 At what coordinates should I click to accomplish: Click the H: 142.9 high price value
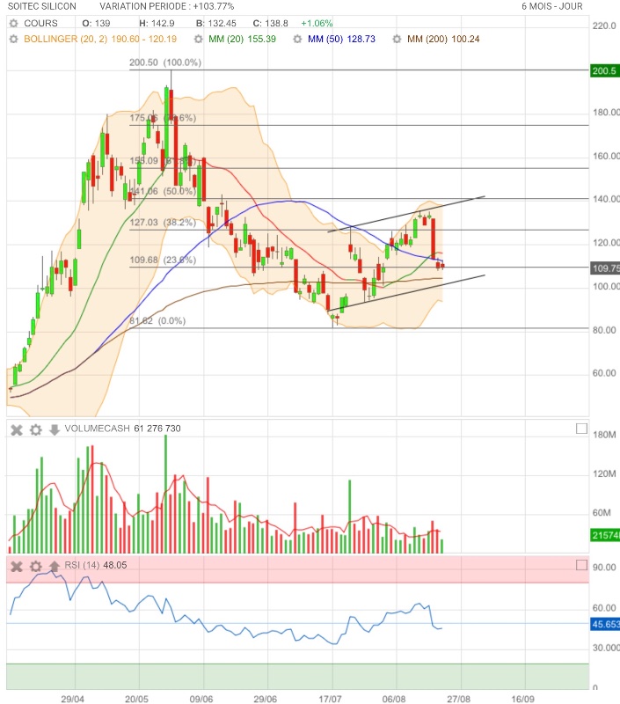tap(157, 24)
